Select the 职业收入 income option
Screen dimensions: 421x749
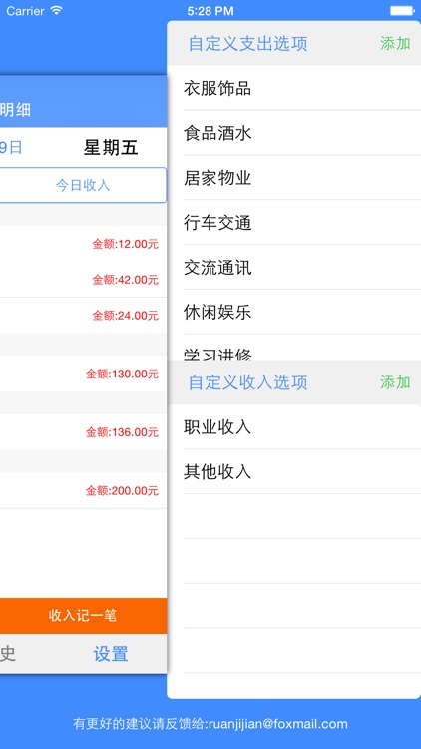pos(294,427)
